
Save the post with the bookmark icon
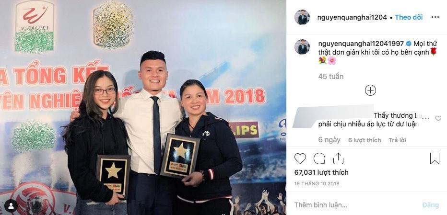(435, 158)
